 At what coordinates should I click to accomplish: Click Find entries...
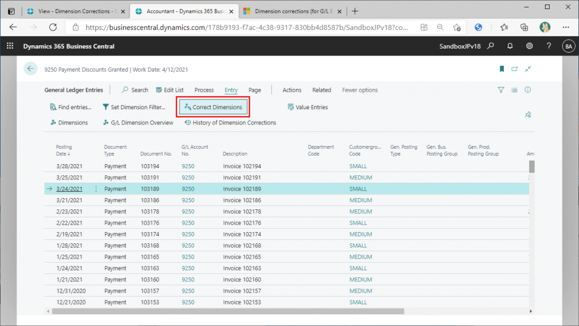71,107
